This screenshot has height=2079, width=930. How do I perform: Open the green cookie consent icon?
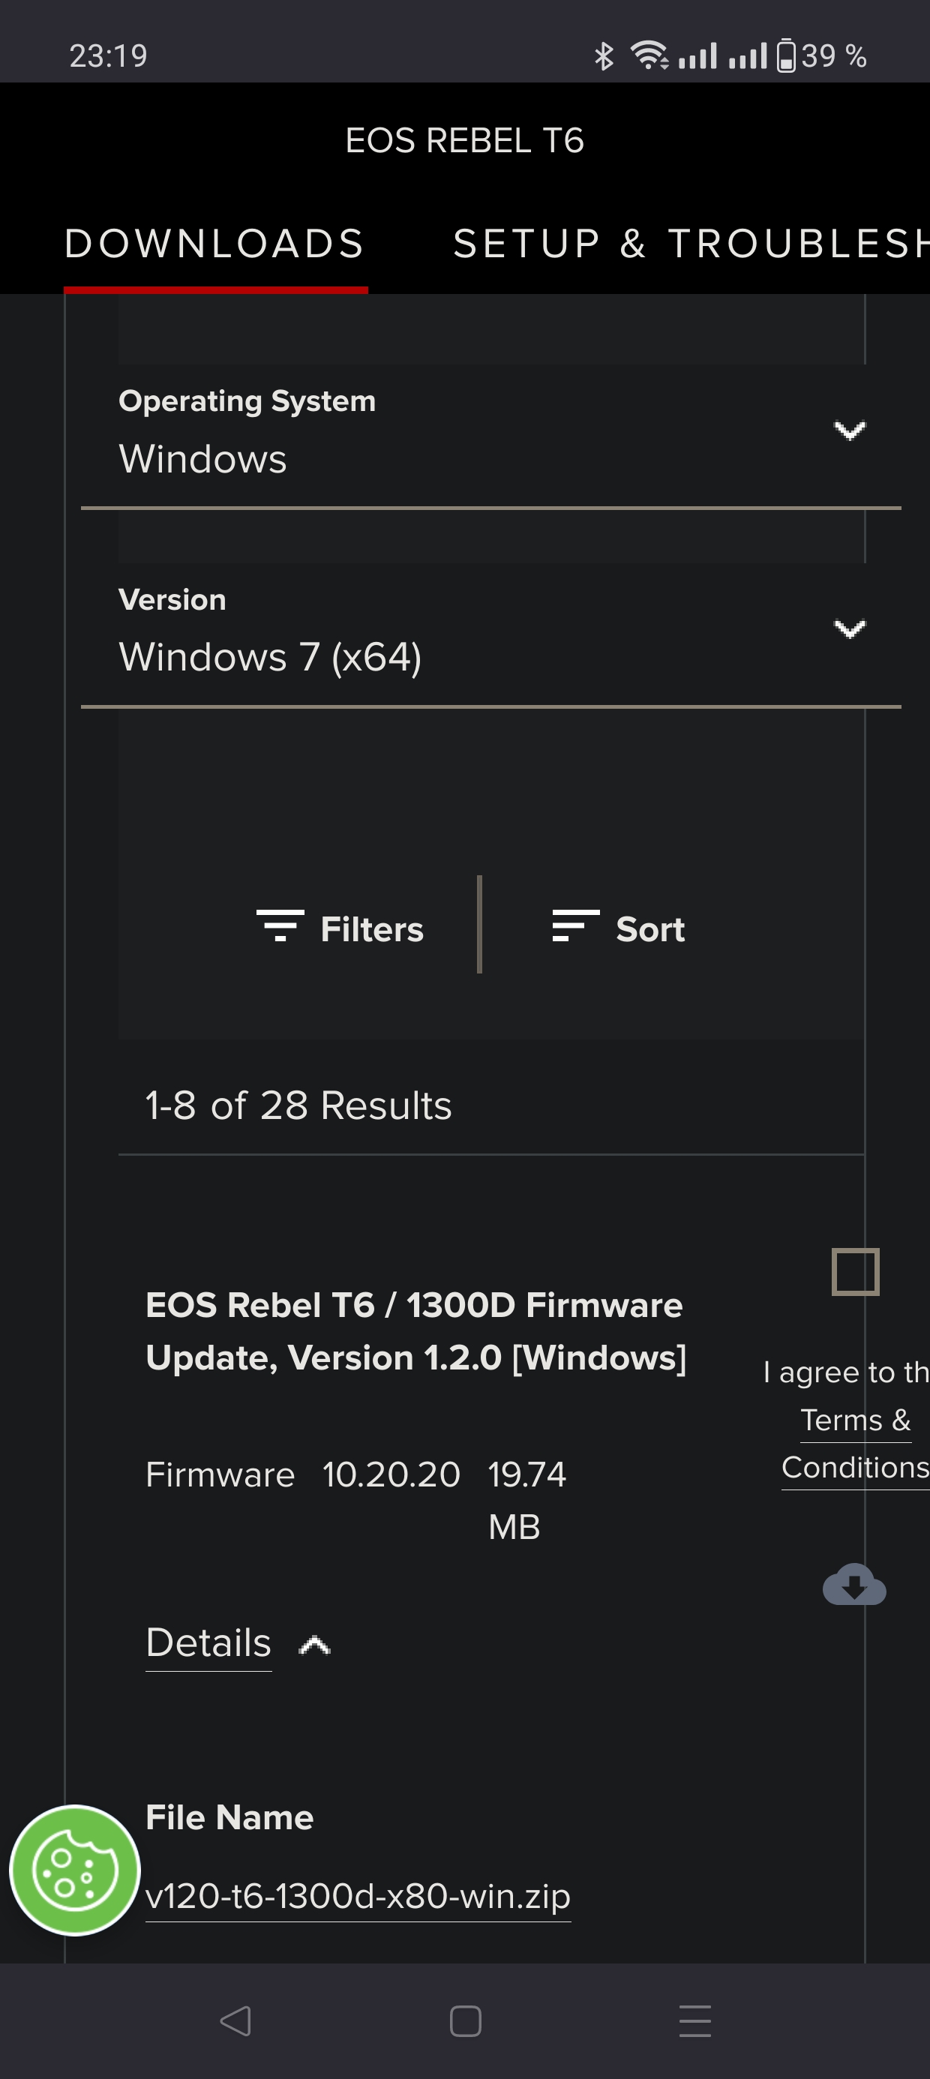point(73,1870)
